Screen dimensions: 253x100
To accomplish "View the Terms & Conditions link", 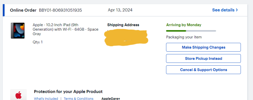I will [78, 99].
